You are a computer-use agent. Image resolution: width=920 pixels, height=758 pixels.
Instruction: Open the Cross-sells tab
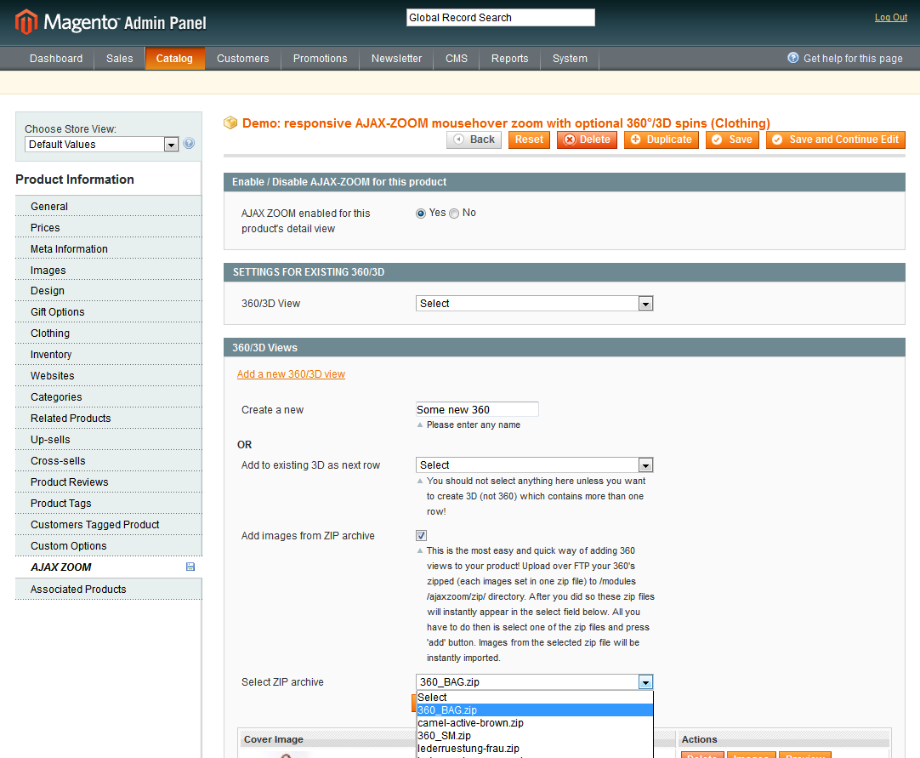(109, 461)
